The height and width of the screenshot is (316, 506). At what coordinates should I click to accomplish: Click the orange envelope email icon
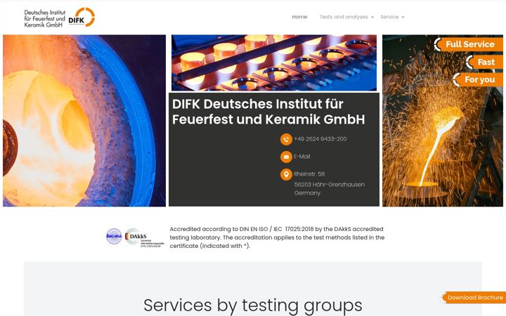286,157
